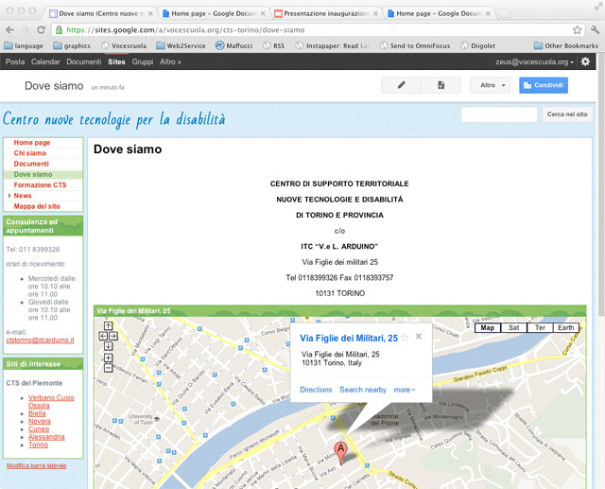Image resolution: width=605 pixels, height=489 pixels.
Task: Click the Condividi share button
Action: click(x=544, y=85)
